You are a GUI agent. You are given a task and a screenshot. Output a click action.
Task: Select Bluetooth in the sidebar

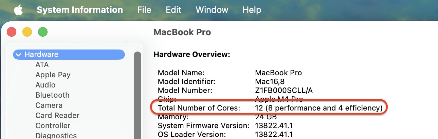coord(52,95)
